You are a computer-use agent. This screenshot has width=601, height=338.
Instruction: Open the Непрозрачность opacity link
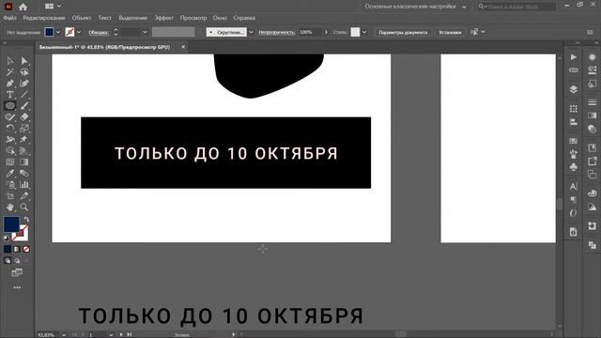(x=277, y=32)
